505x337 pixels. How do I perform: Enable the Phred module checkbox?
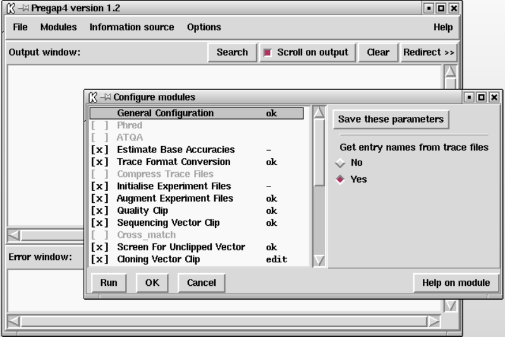click(x=99, y=125)
